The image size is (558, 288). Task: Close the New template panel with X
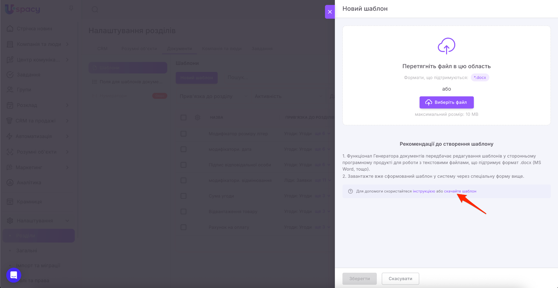[330, 12]
